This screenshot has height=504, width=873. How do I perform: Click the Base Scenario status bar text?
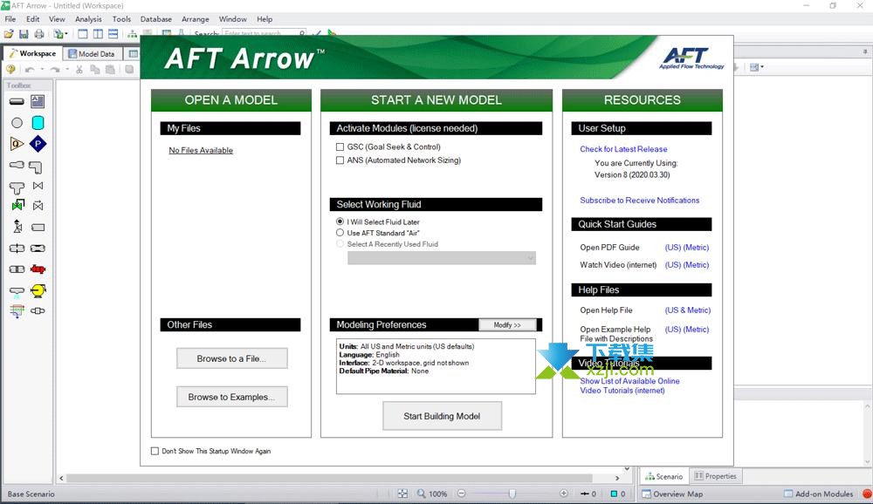click(x=31, y=494)
